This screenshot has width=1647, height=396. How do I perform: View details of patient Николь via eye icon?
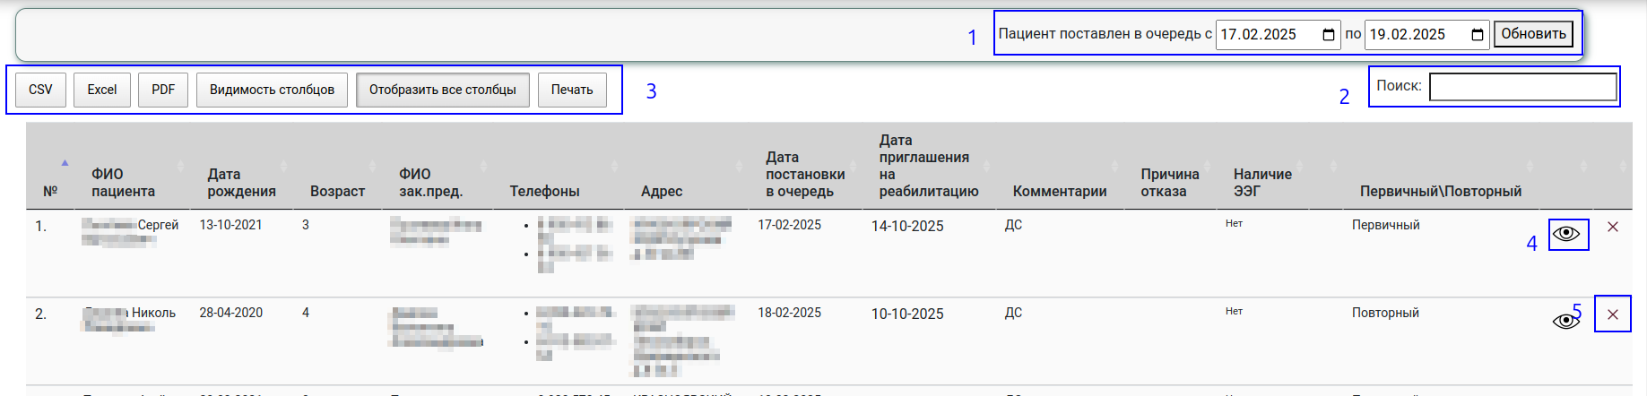point(1565,321)
